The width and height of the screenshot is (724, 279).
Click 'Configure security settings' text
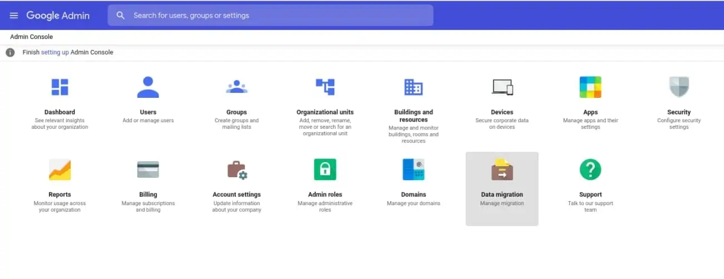[679, 124]
